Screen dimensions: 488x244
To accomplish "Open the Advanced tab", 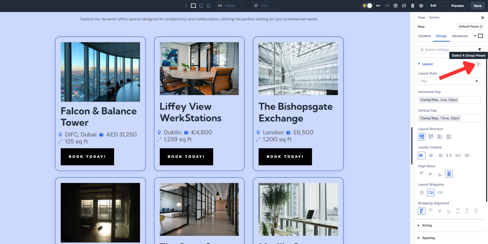I will (460, 36).
